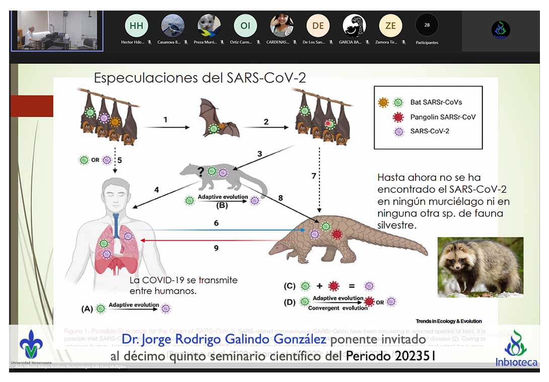Image resolution: width=549 pixels, height=382 pixels.
Task: Click the HH avatar for Hector Hde
Action: (x=136, y=25)
